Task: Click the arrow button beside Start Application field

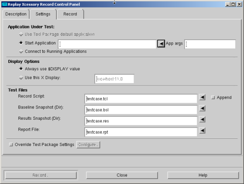Action: click(161, 44)
